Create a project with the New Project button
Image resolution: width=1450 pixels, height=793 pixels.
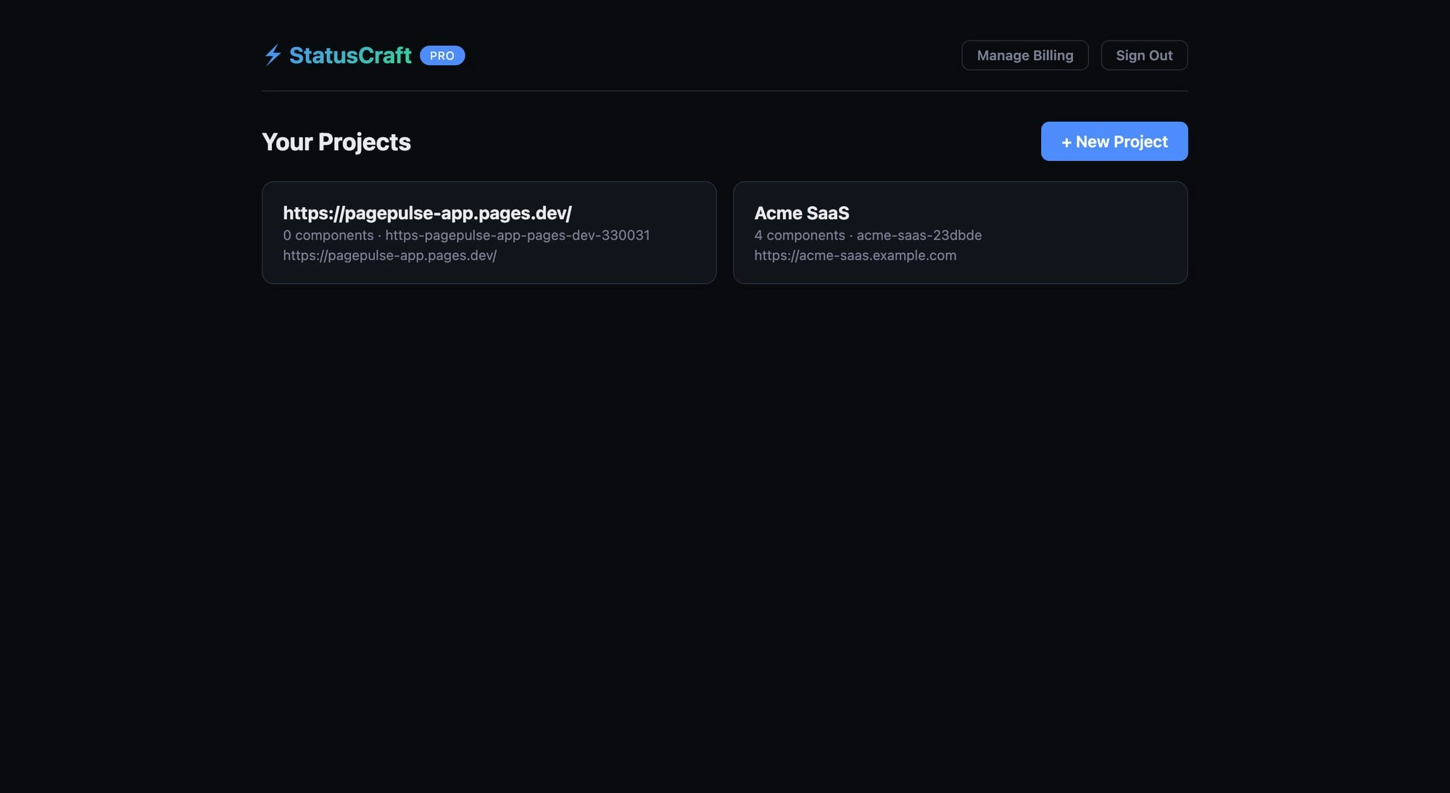(x=1114, y=141)
